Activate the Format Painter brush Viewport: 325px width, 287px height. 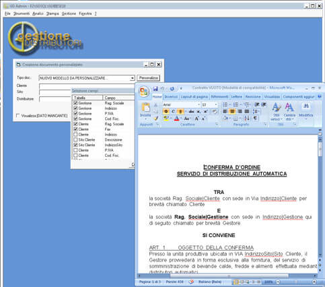pyautogui.click(x=156, y=118)
